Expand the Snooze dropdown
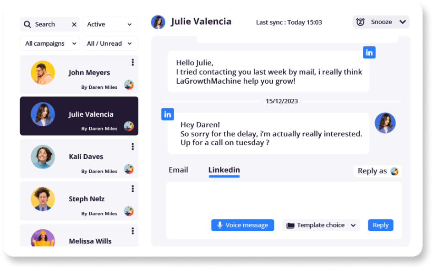The height and width of the screenshot is (280, 438). [381, 22]
